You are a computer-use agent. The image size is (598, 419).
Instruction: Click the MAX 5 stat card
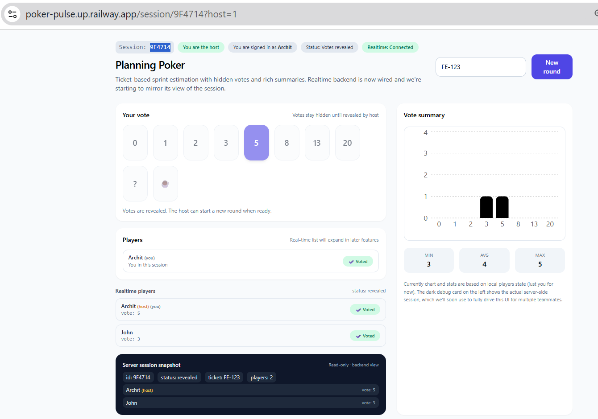(540, 260)
